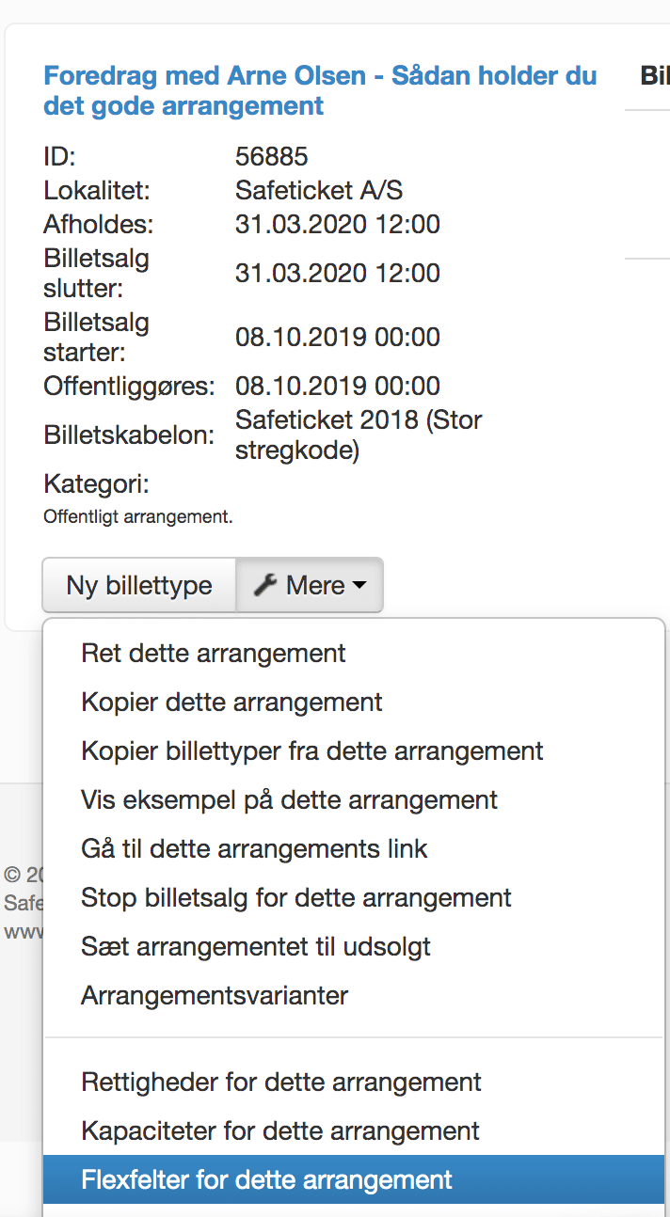The height and width of the screenshot is (1217, 670).
Task: Click the Afholdes date 31.03.2020 12:00
Action: pos(338,225)
